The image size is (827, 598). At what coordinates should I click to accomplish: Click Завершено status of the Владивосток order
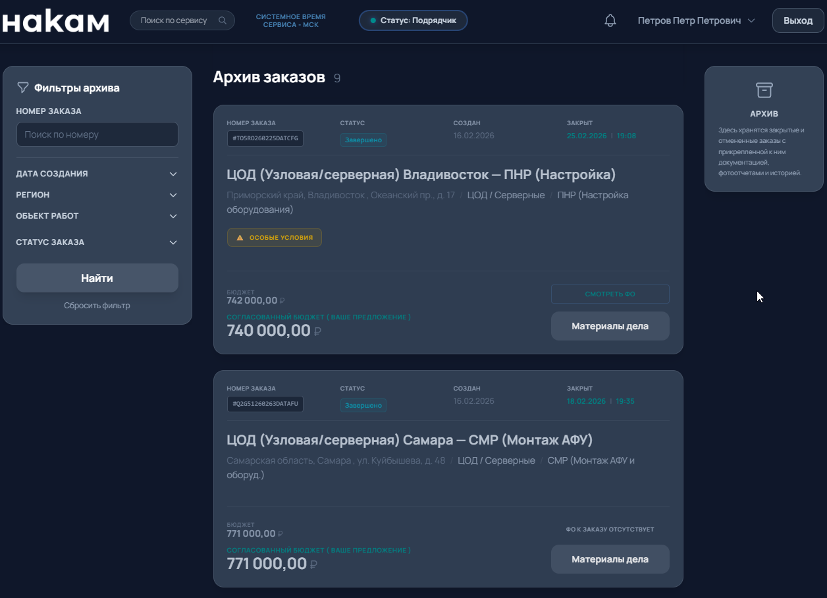(363, 140)
